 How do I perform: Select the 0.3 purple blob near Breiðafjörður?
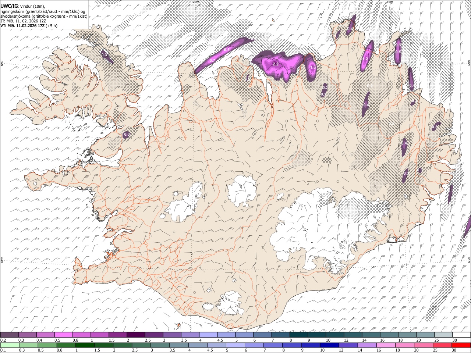(127, 135)
